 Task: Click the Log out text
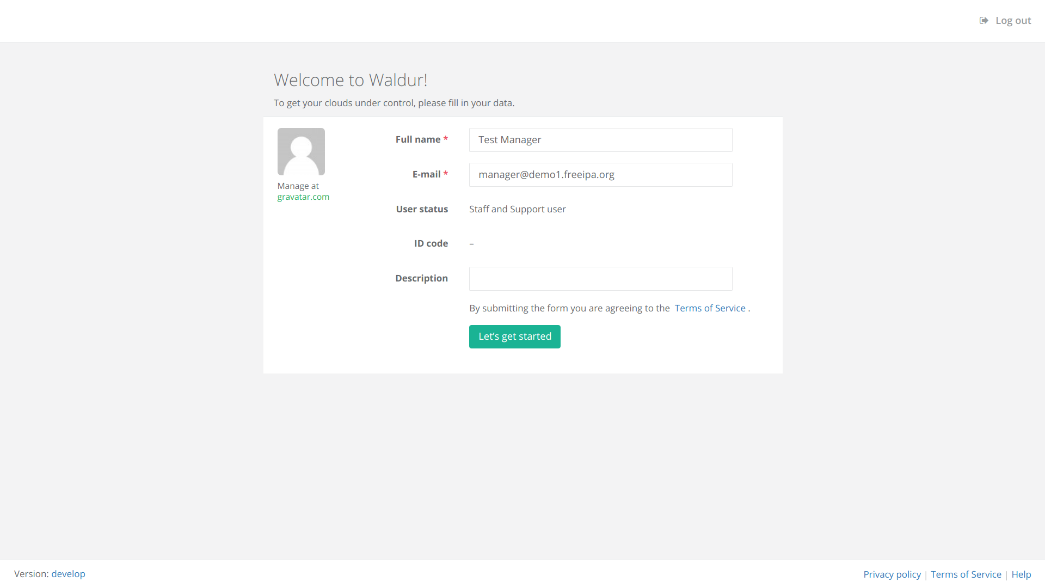tap(1013, 21)
